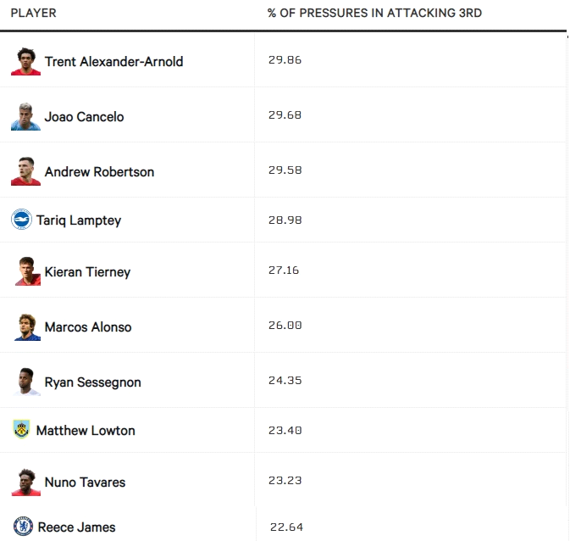The image size is (570, 541).
Task: Click Joao Cancelo's player photo
Action: 25,116
